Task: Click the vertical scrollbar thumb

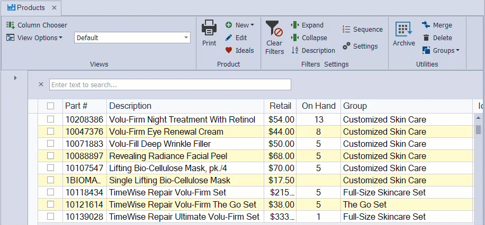Action: coord(478,129)
